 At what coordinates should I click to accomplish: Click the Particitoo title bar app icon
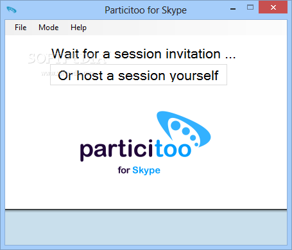(12, 10)
